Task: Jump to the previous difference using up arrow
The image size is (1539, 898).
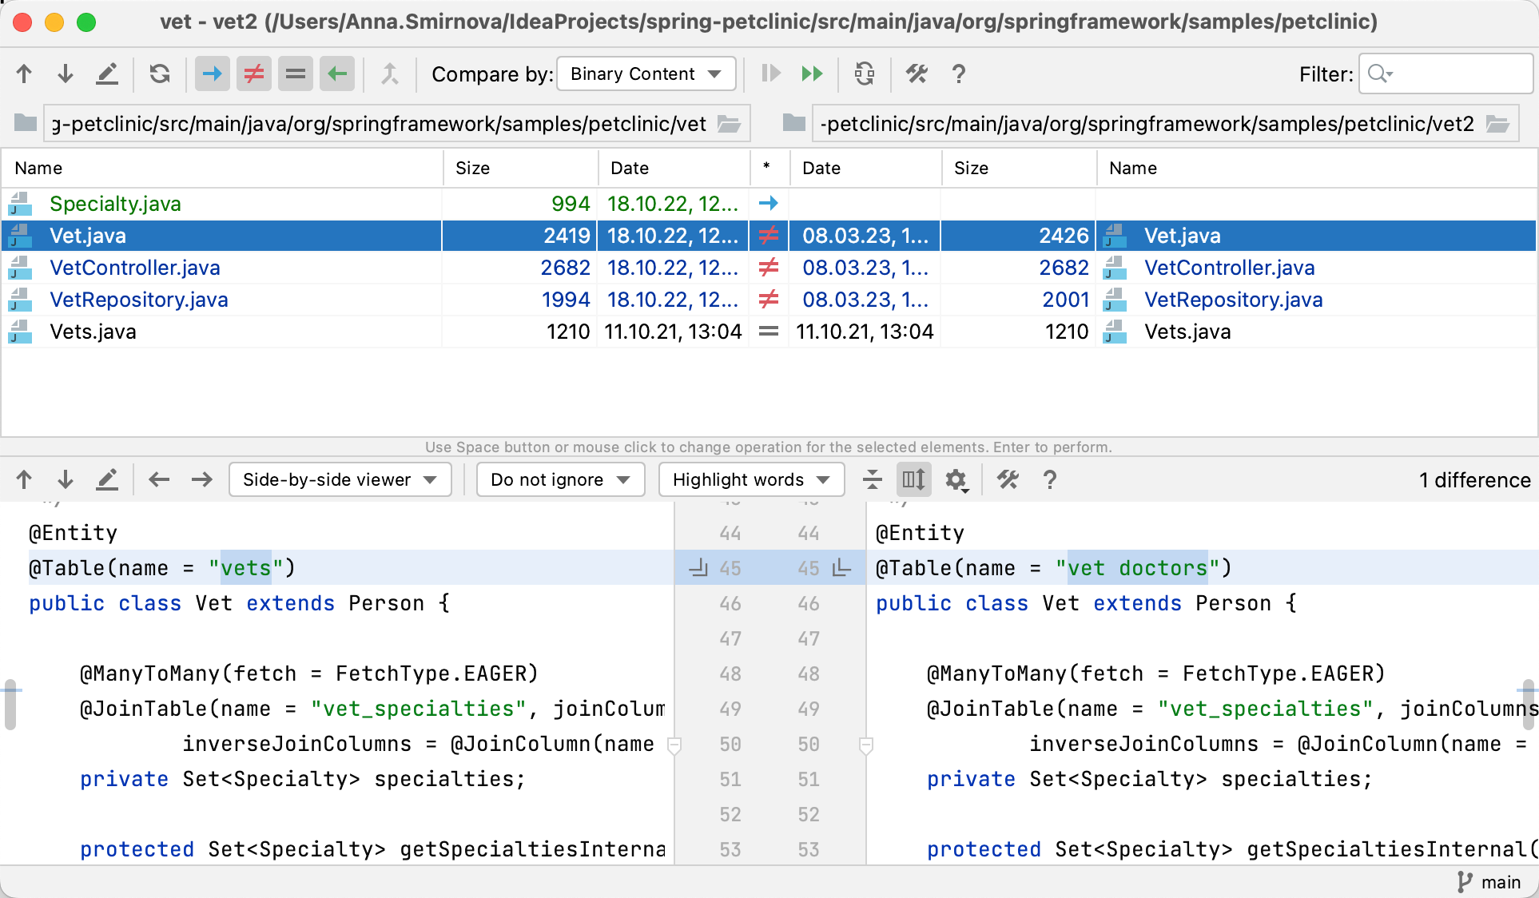Action: 23,479
